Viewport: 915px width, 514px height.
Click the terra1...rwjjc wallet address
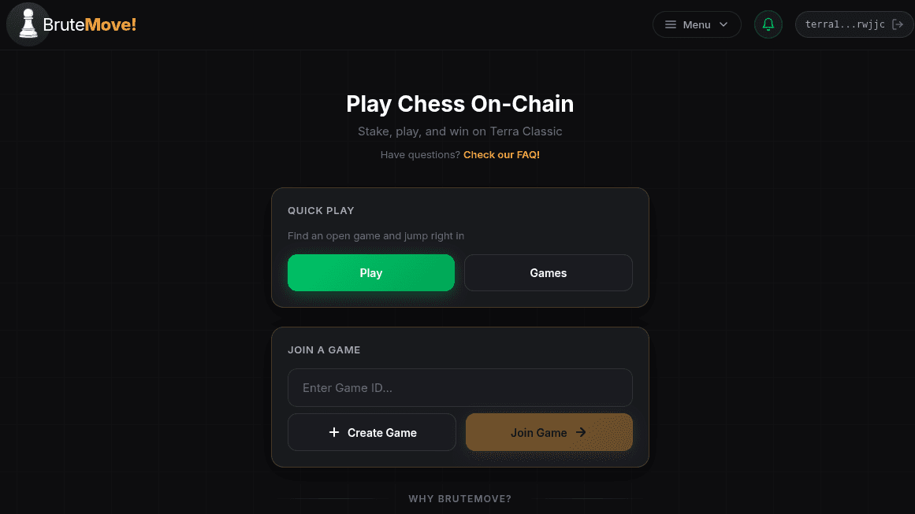pos(845,24)
